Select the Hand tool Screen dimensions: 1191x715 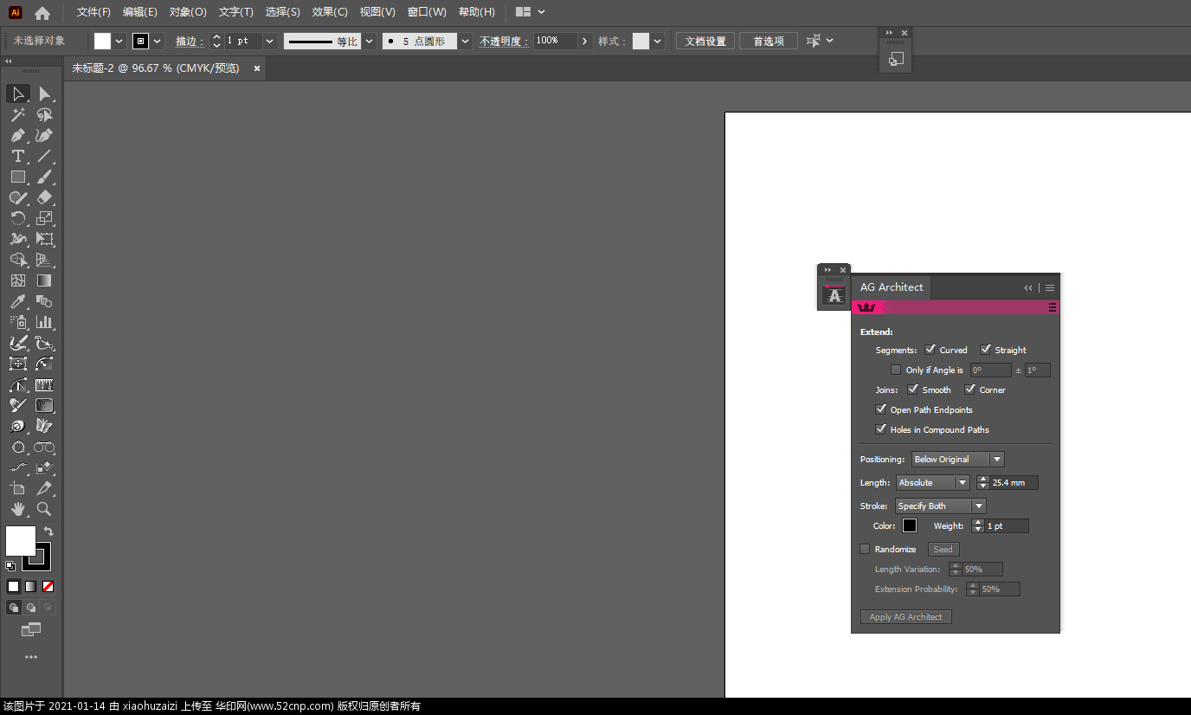pyautogui.click(x=17, y=509)
